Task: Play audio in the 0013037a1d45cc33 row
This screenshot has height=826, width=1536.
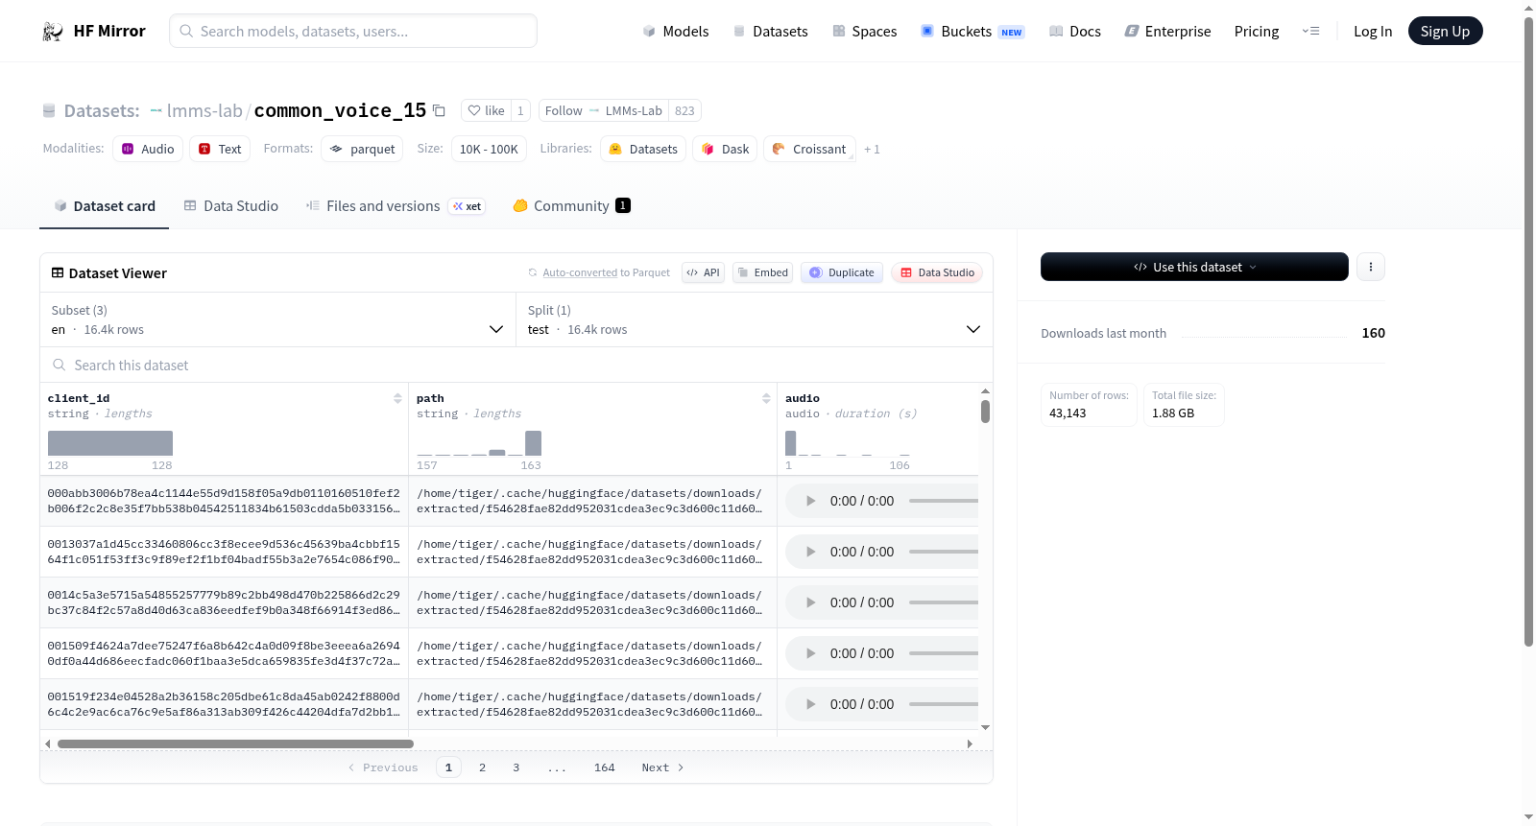Action: tap(810, 552)
